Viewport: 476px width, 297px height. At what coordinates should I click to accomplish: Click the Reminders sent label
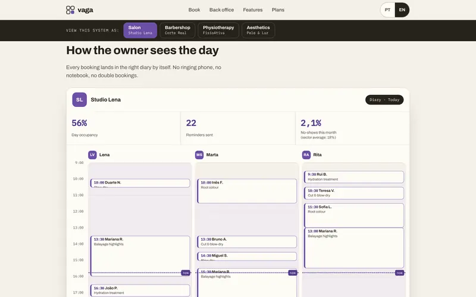[199, 135]
